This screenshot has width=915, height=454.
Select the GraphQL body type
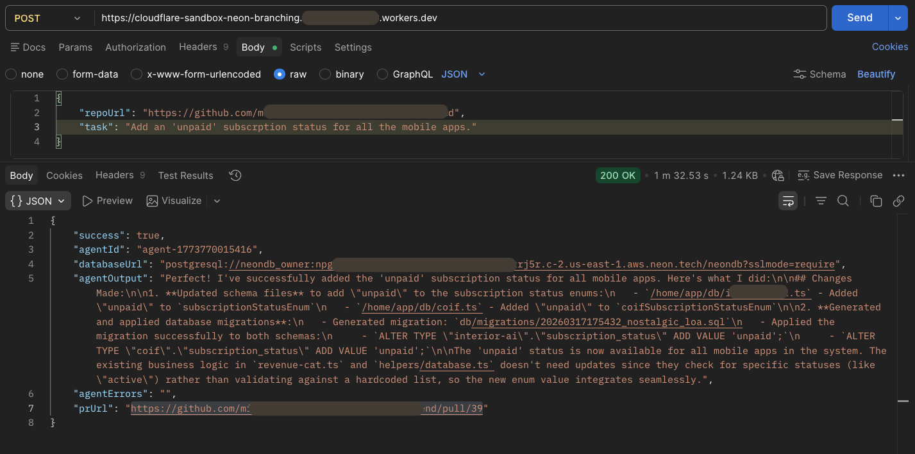click(x=405, y=74)
